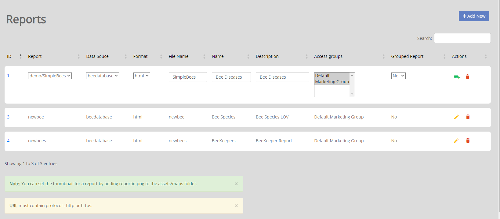Delete the newbees report with trash icon

[468, 141]
